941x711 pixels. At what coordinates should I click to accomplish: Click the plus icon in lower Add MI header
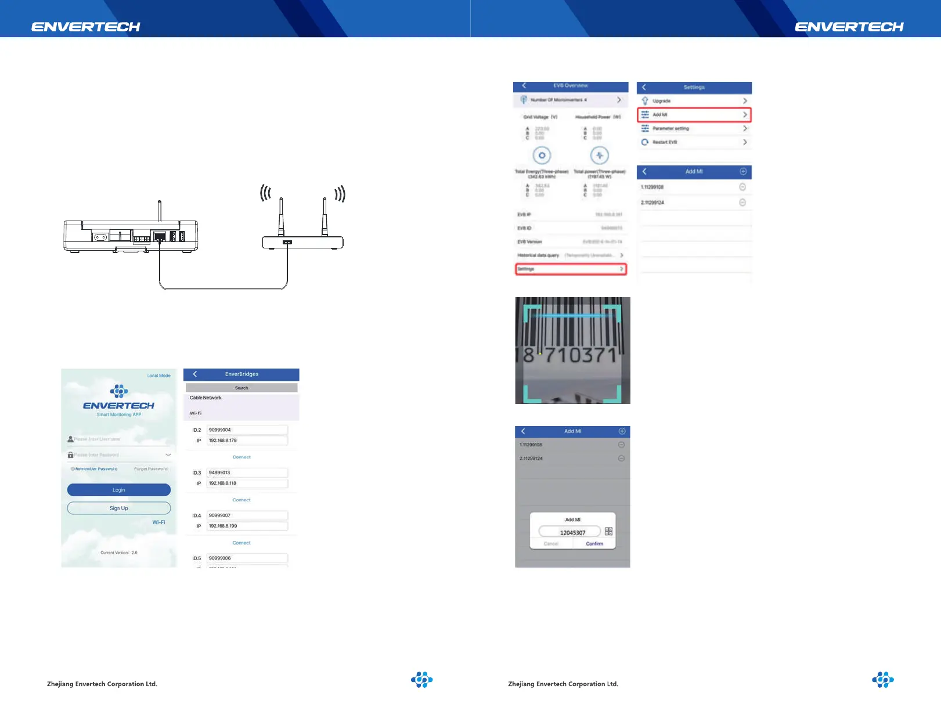(622, 431)
